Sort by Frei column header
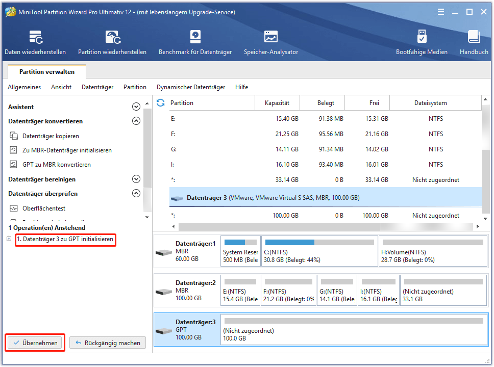This screenshot has width=494, height=367. tap(367, 103)
